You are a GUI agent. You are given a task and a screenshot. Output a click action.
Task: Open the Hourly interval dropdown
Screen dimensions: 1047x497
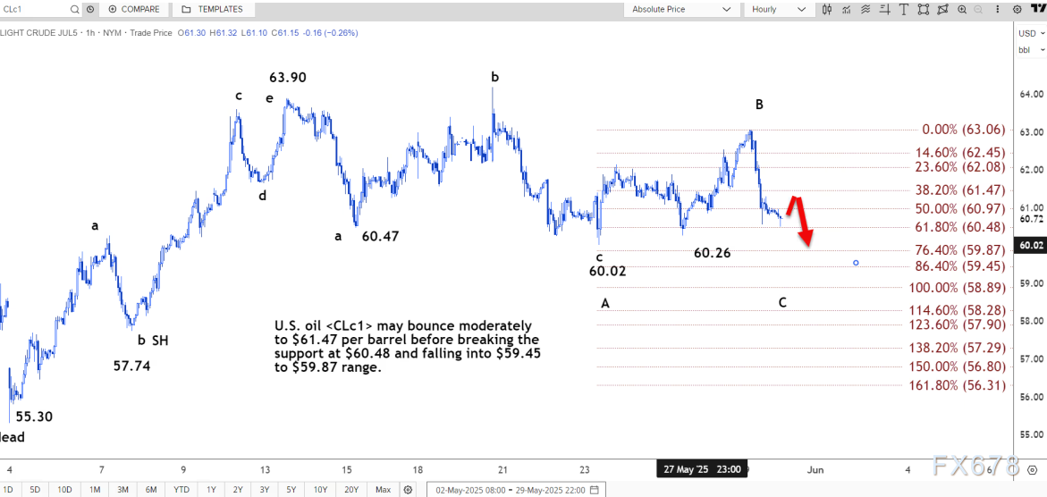(778, 9)
